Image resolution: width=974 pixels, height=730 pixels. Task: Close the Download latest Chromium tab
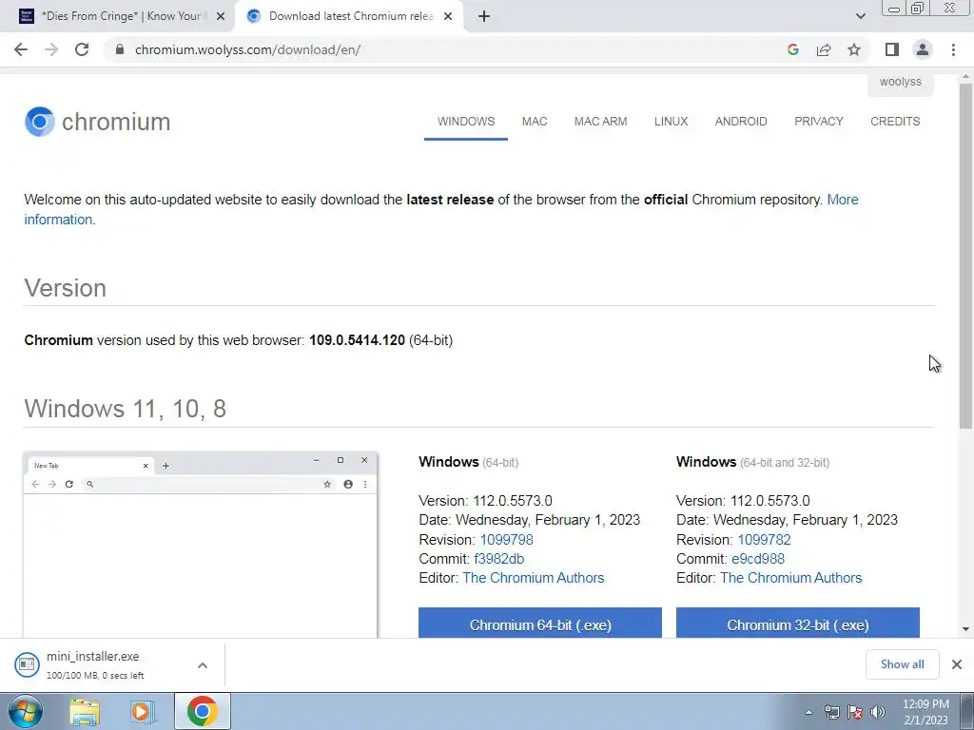pos(449,17)
